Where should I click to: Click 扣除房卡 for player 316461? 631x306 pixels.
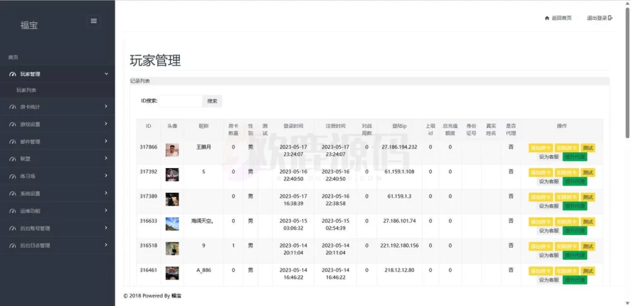tap(567, 272)
